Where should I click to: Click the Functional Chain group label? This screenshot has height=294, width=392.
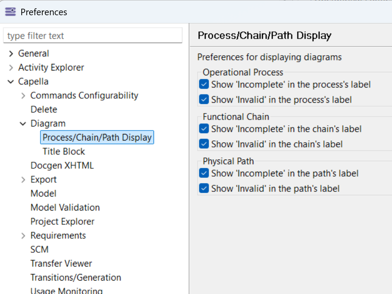tap(236, 117)
